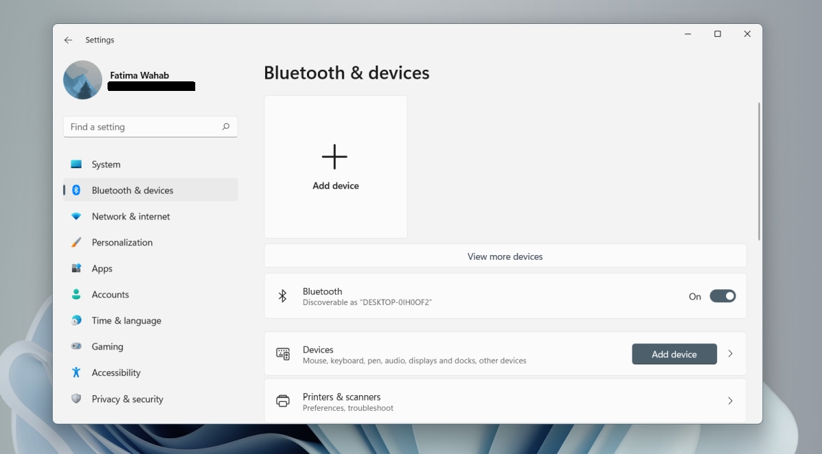Expand the Printers & scanners chevron

point(730,401)
